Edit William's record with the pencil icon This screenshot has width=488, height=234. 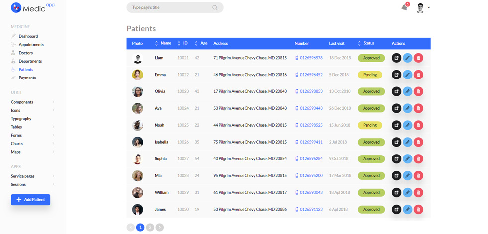407,192
